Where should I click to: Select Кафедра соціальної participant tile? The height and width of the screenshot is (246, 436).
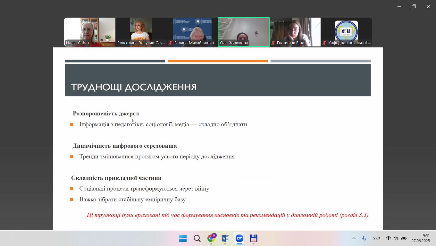click(346, 32)
